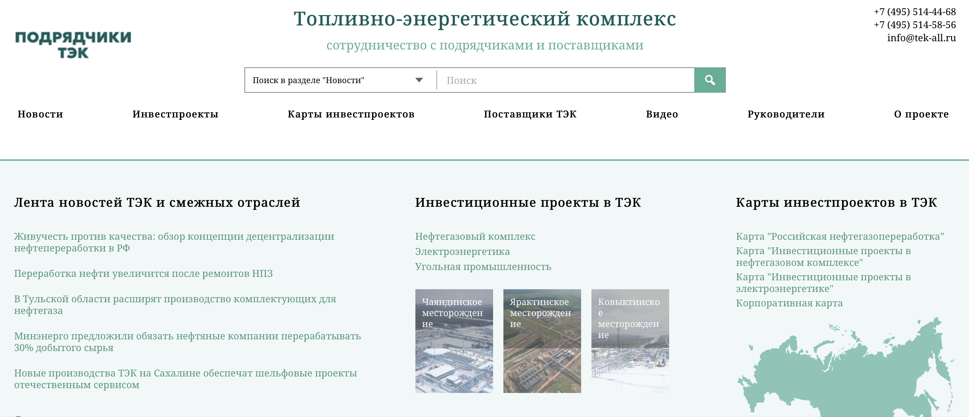Open the Руководители menu item

(x=786, y=114)
